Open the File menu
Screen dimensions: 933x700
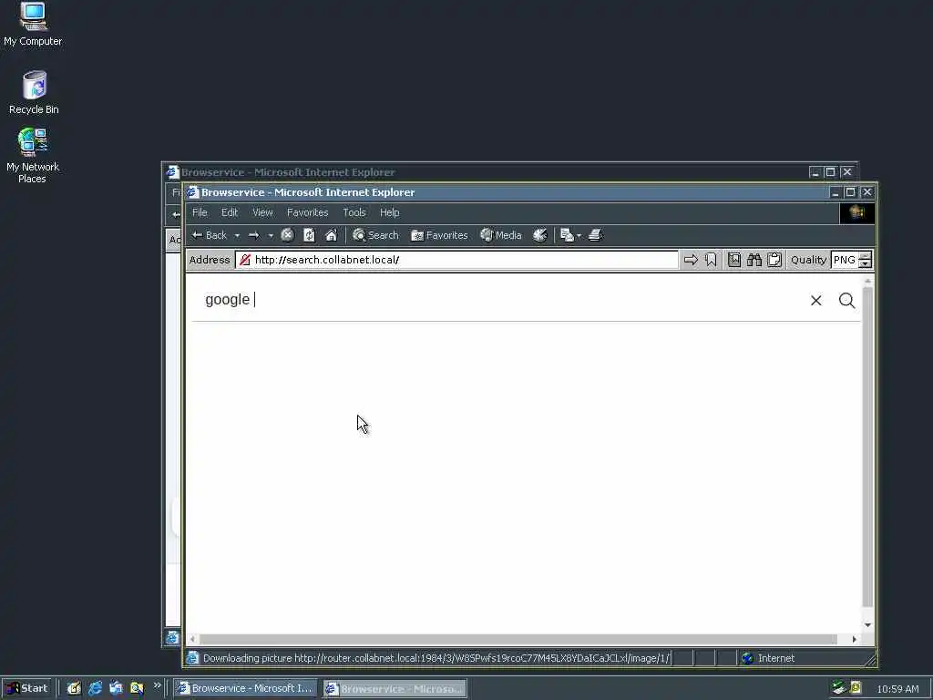(x=200, y=212)
